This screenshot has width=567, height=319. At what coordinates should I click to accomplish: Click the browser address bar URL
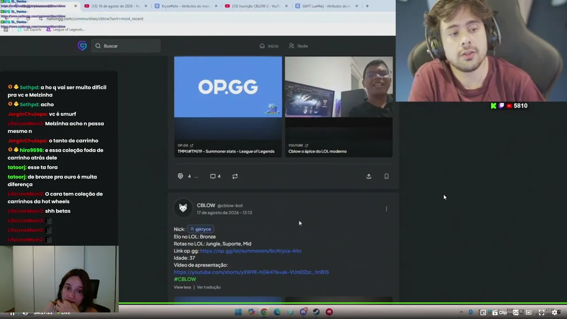[95, 19]
